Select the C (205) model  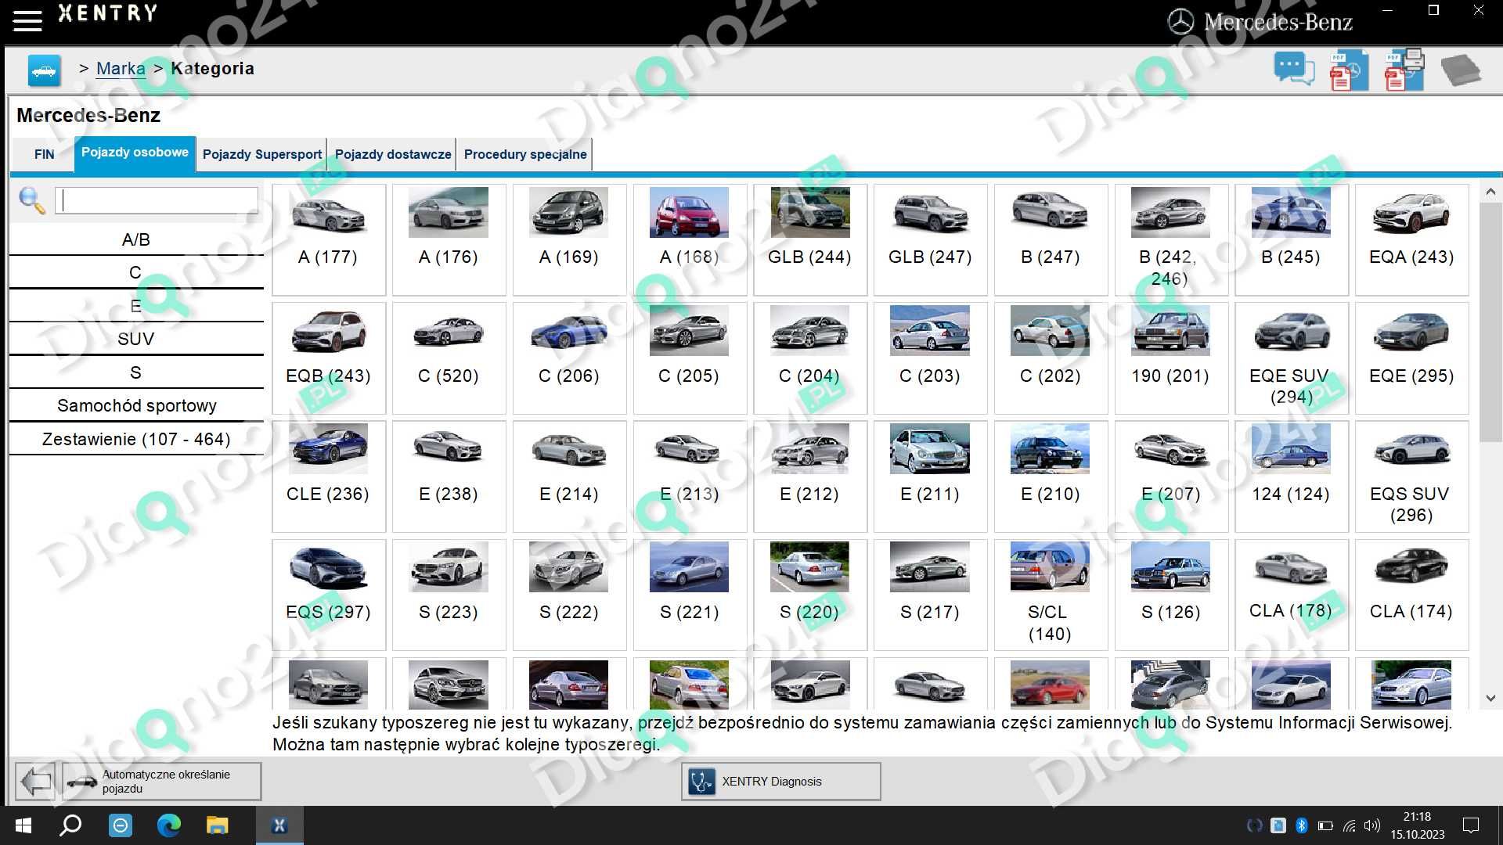690,358
